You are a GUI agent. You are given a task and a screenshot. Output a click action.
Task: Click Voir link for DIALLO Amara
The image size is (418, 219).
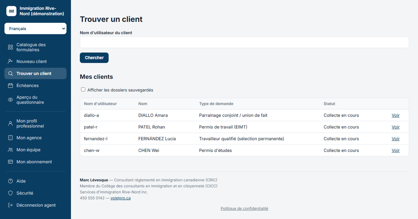tap(396, 115)
